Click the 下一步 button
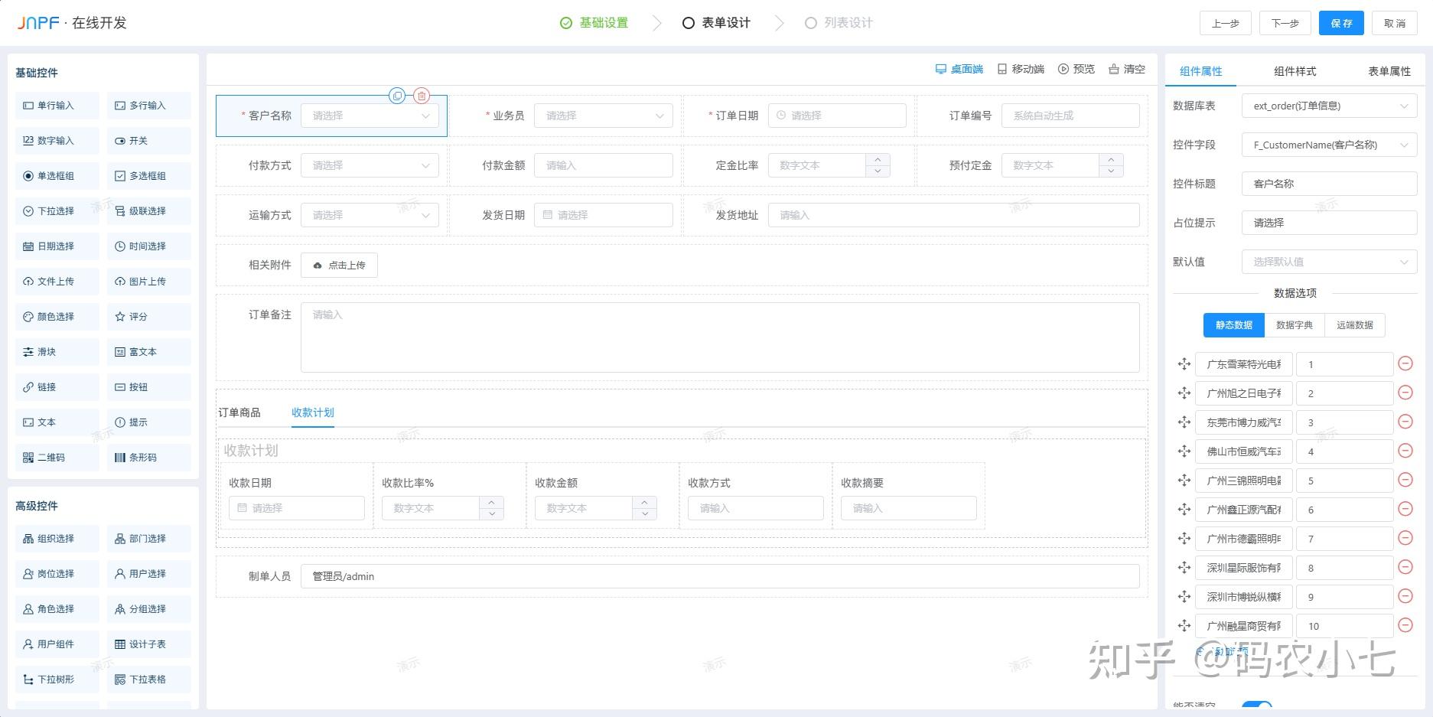The height and width of the screenshot is (717, 1433). [x=1285, y=23]
